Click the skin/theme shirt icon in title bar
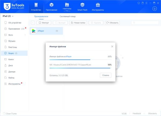 tap(139, 3)
